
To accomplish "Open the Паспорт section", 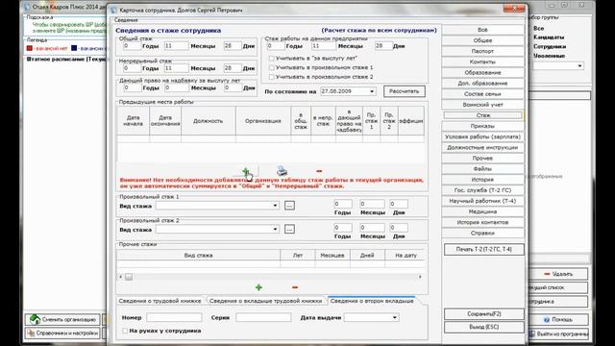I will point(482,51).
